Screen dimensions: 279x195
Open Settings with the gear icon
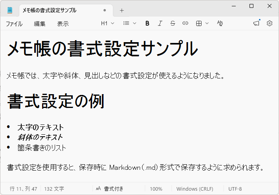coord(270,23)
